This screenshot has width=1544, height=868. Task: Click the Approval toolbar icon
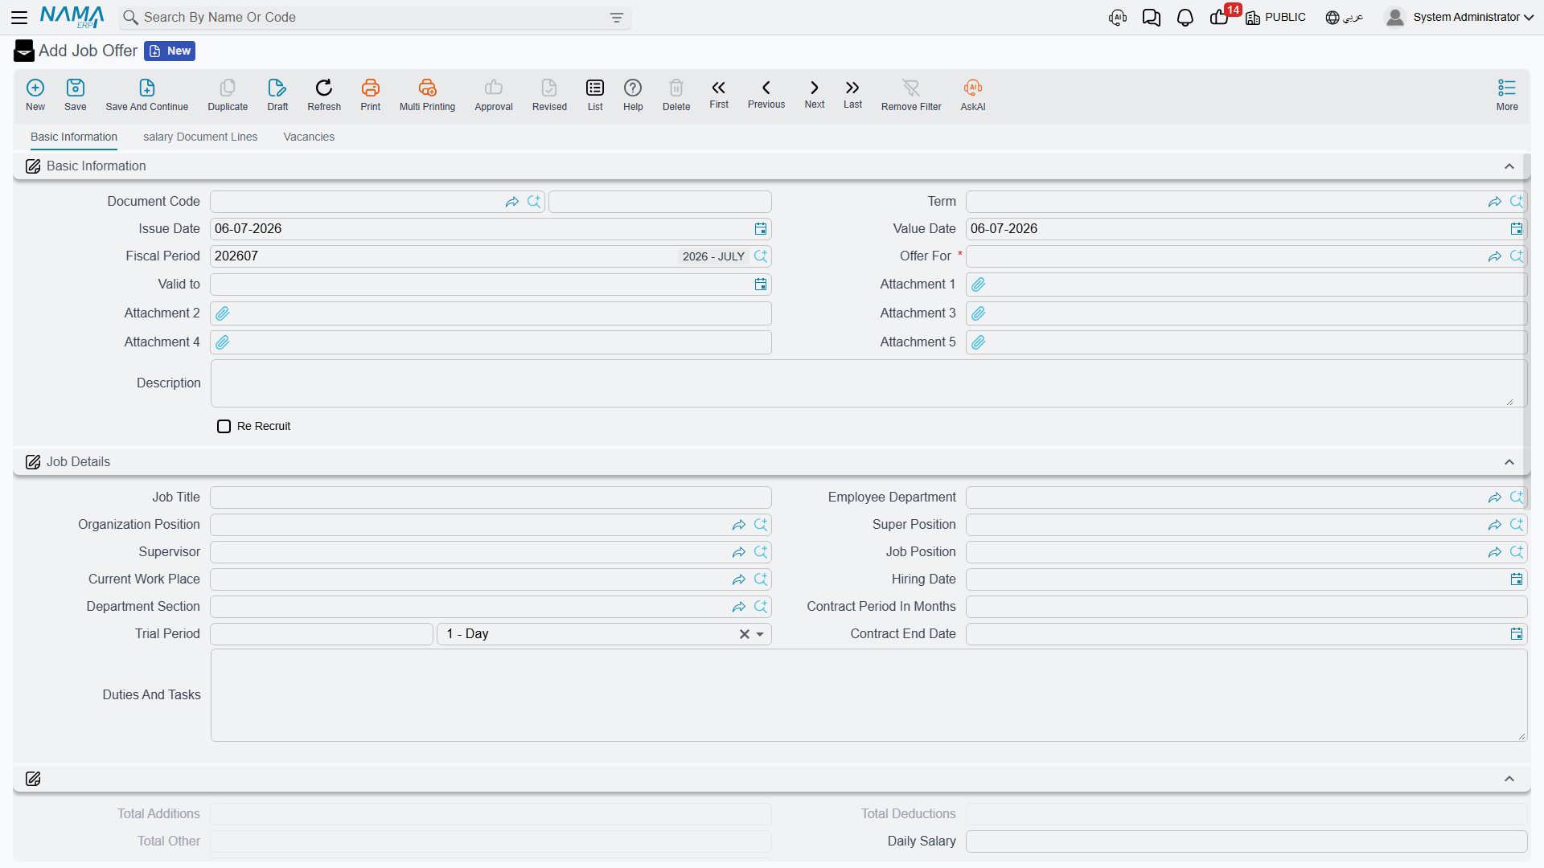[x=494, y=88]
